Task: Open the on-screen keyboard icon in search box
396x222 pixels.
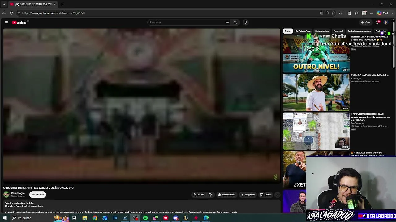Action: [227, 22]
